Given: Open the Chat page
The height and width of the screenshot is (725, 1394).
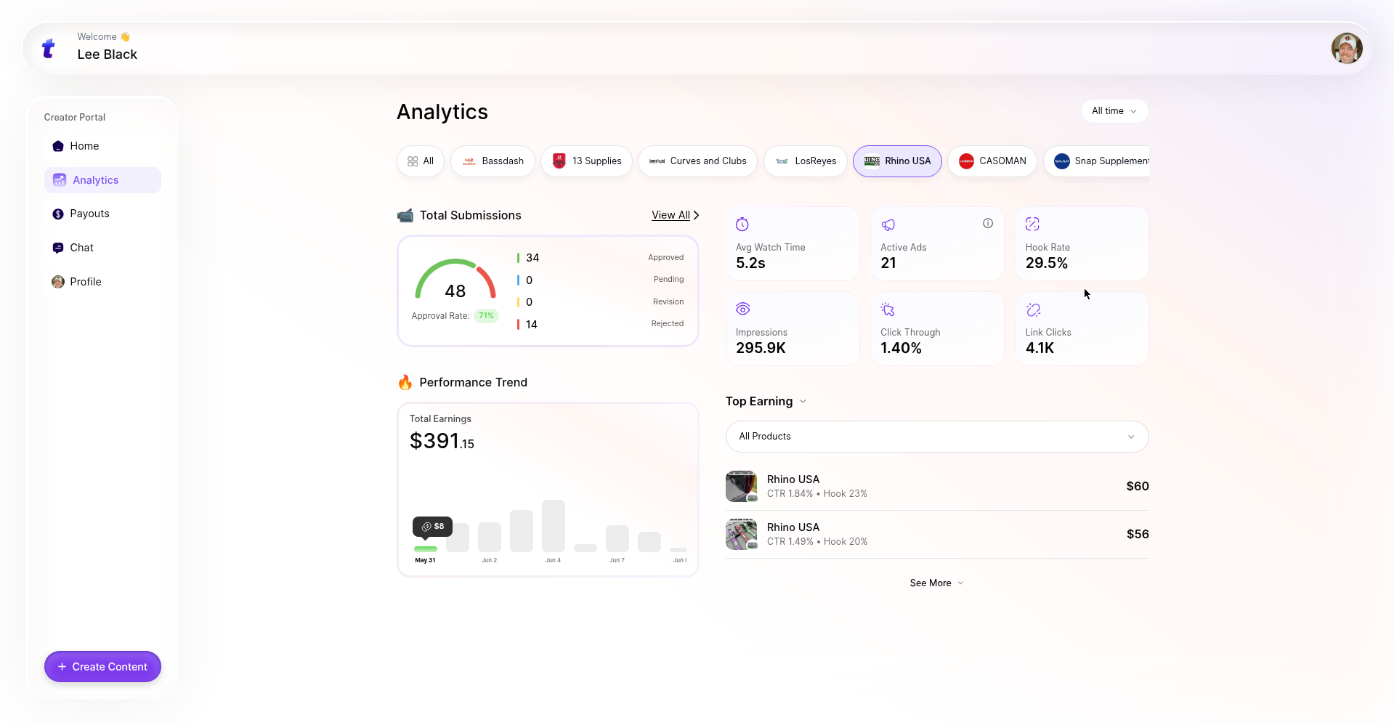Looking at the screenshot, I should click(102, 248).
